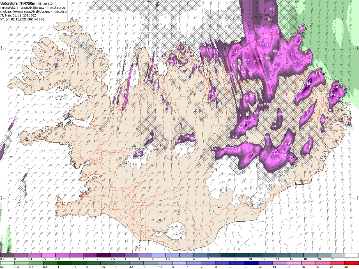The height and width of the screenshot is (269, 359).
Task: Pick the dark purple 2 swatch in snow scale
Action: click(x=103, y=255)
